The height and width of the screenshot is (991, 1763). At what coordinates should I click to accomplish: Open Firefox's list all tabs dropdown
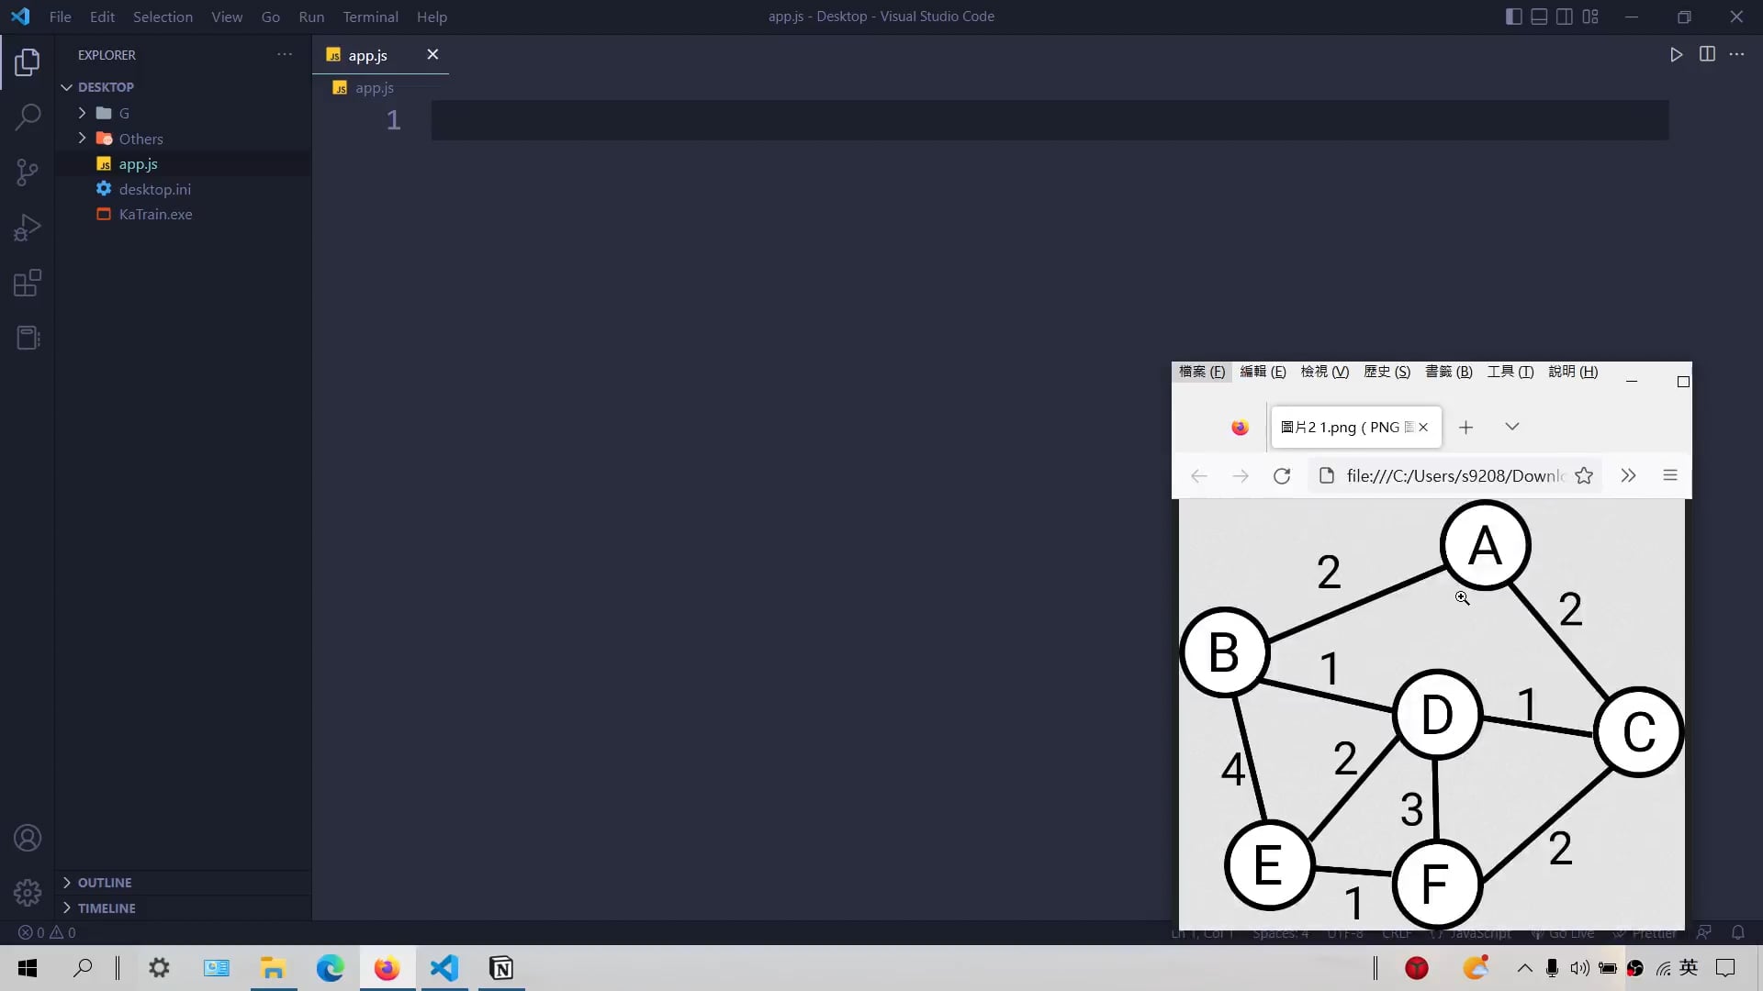[x=1511, y=427]
